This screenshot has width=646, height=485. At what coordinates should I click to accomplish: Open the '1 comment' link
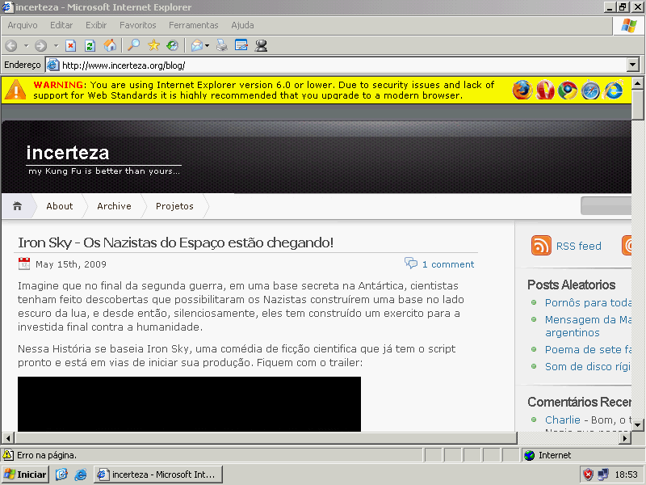coord(447,264)
